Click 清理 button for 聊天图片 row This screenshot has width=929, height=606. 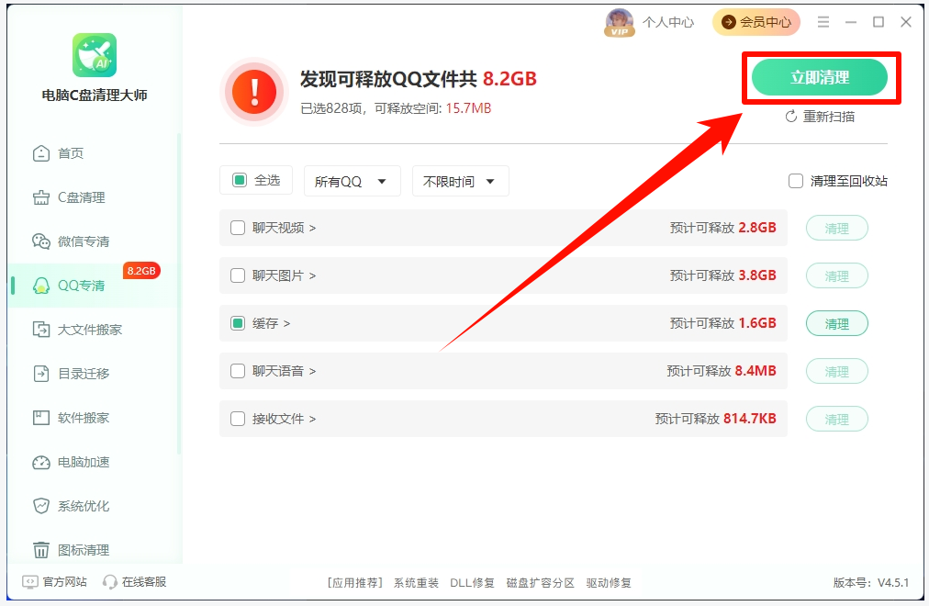tap(836, 276)
